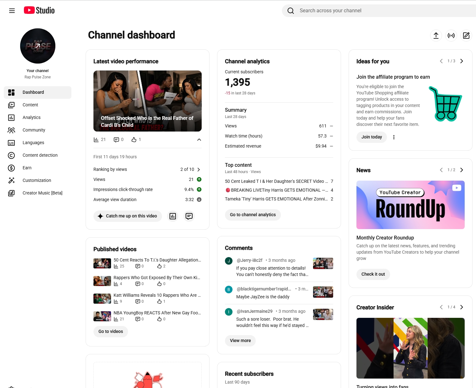476x388 pixels.
Task: Open video thumbnail beside @Jerry-i8c2f comment
Action: click(323, 263)
